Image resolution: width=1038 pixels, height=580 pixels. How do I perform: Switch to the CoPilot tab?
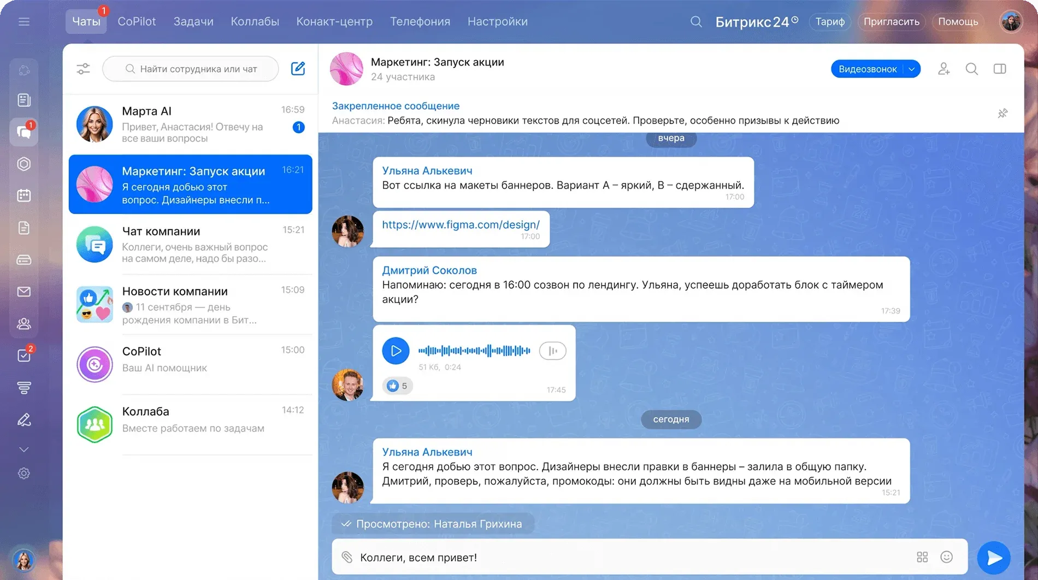coord(137,21)
